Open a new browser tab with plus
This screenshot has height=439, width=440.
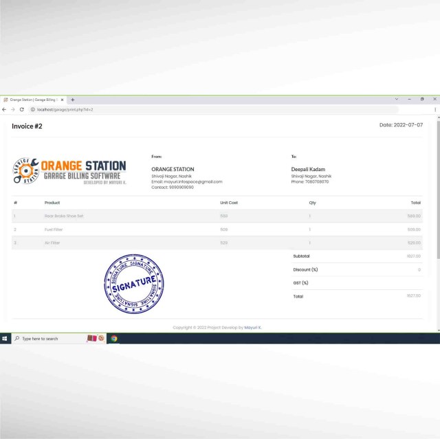73,100
